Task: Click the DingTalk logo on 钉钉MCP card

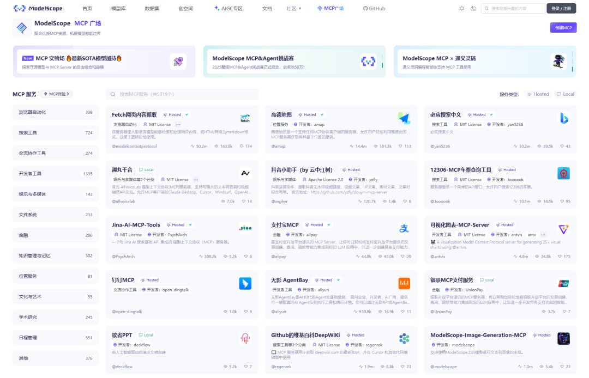Action: [245, 283]
